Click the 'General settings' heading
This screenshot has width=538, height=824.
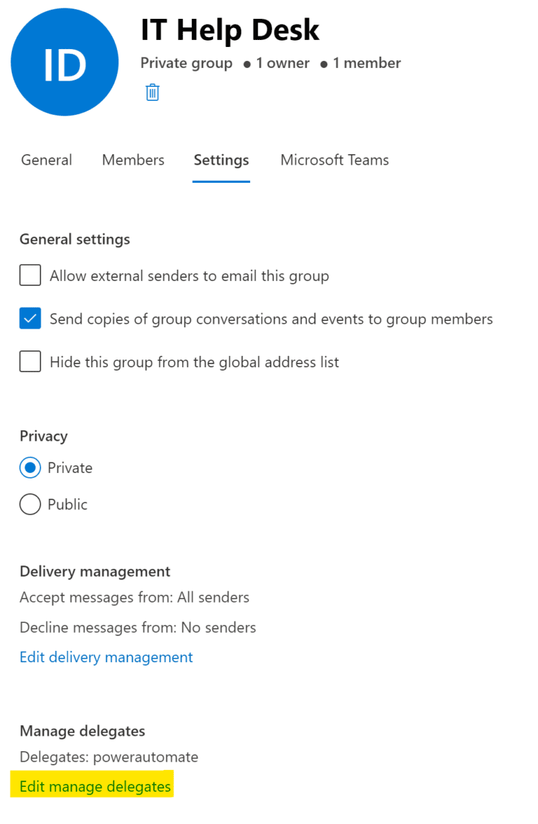74,240
